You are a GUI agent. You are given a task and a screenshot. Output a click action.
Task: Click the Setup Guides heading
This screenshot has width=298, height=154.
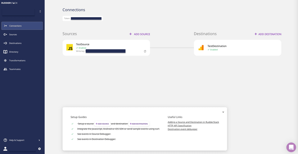point(79,117)
